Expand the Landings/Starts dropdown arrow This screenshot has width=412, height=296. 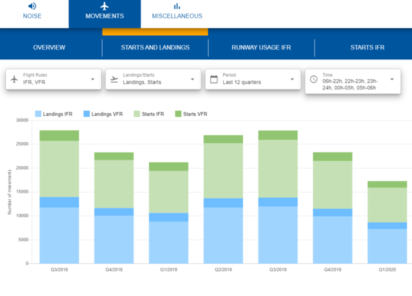(193, 79)
